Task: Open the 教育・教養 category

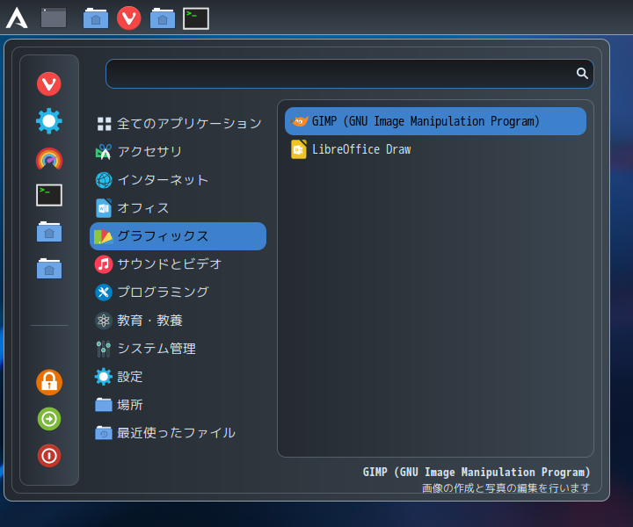Action: (x=178, y=321)
